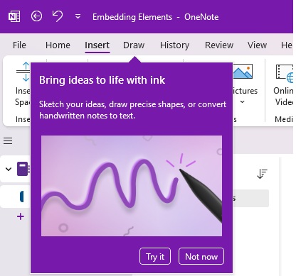Select the Insert ribbon tab

click(97, 45)
